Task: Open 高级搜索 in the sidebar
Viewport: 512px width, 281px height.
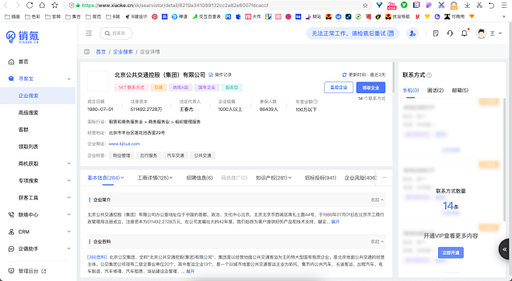Action: click(29, 113)
